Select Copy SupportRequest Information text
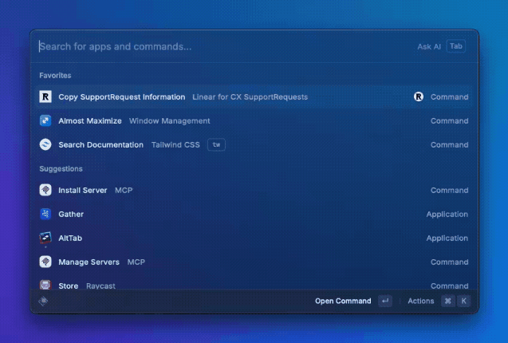 [122, 97]
